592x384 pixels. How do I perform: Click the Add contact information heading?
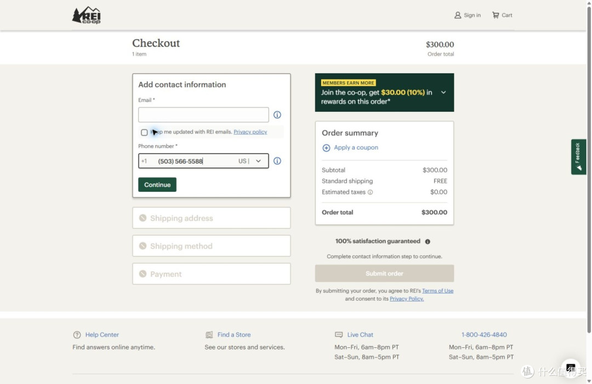pos(182,84)
